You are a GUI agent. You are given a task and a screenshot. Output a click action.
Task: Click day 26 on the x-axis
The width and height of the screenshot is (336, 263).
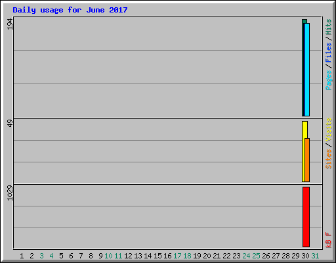click(x=266, y=256)
